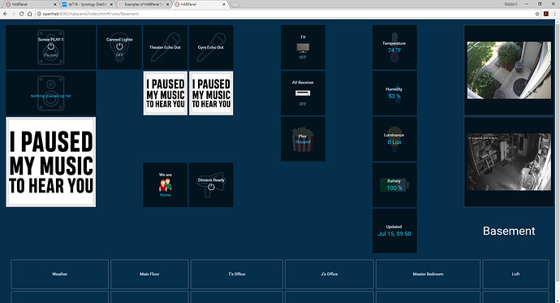
Task: Click the red extension icon in toolbar
Action: coord(546,14)
